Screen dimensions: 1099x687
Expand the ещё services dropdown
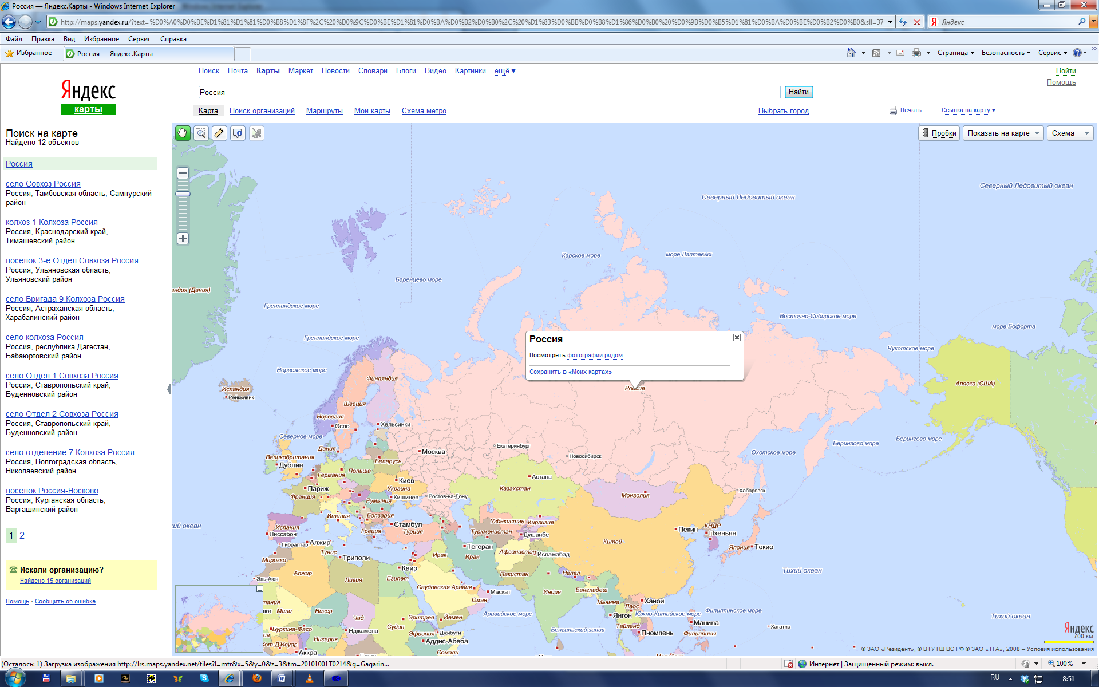(x=505, y=71)
